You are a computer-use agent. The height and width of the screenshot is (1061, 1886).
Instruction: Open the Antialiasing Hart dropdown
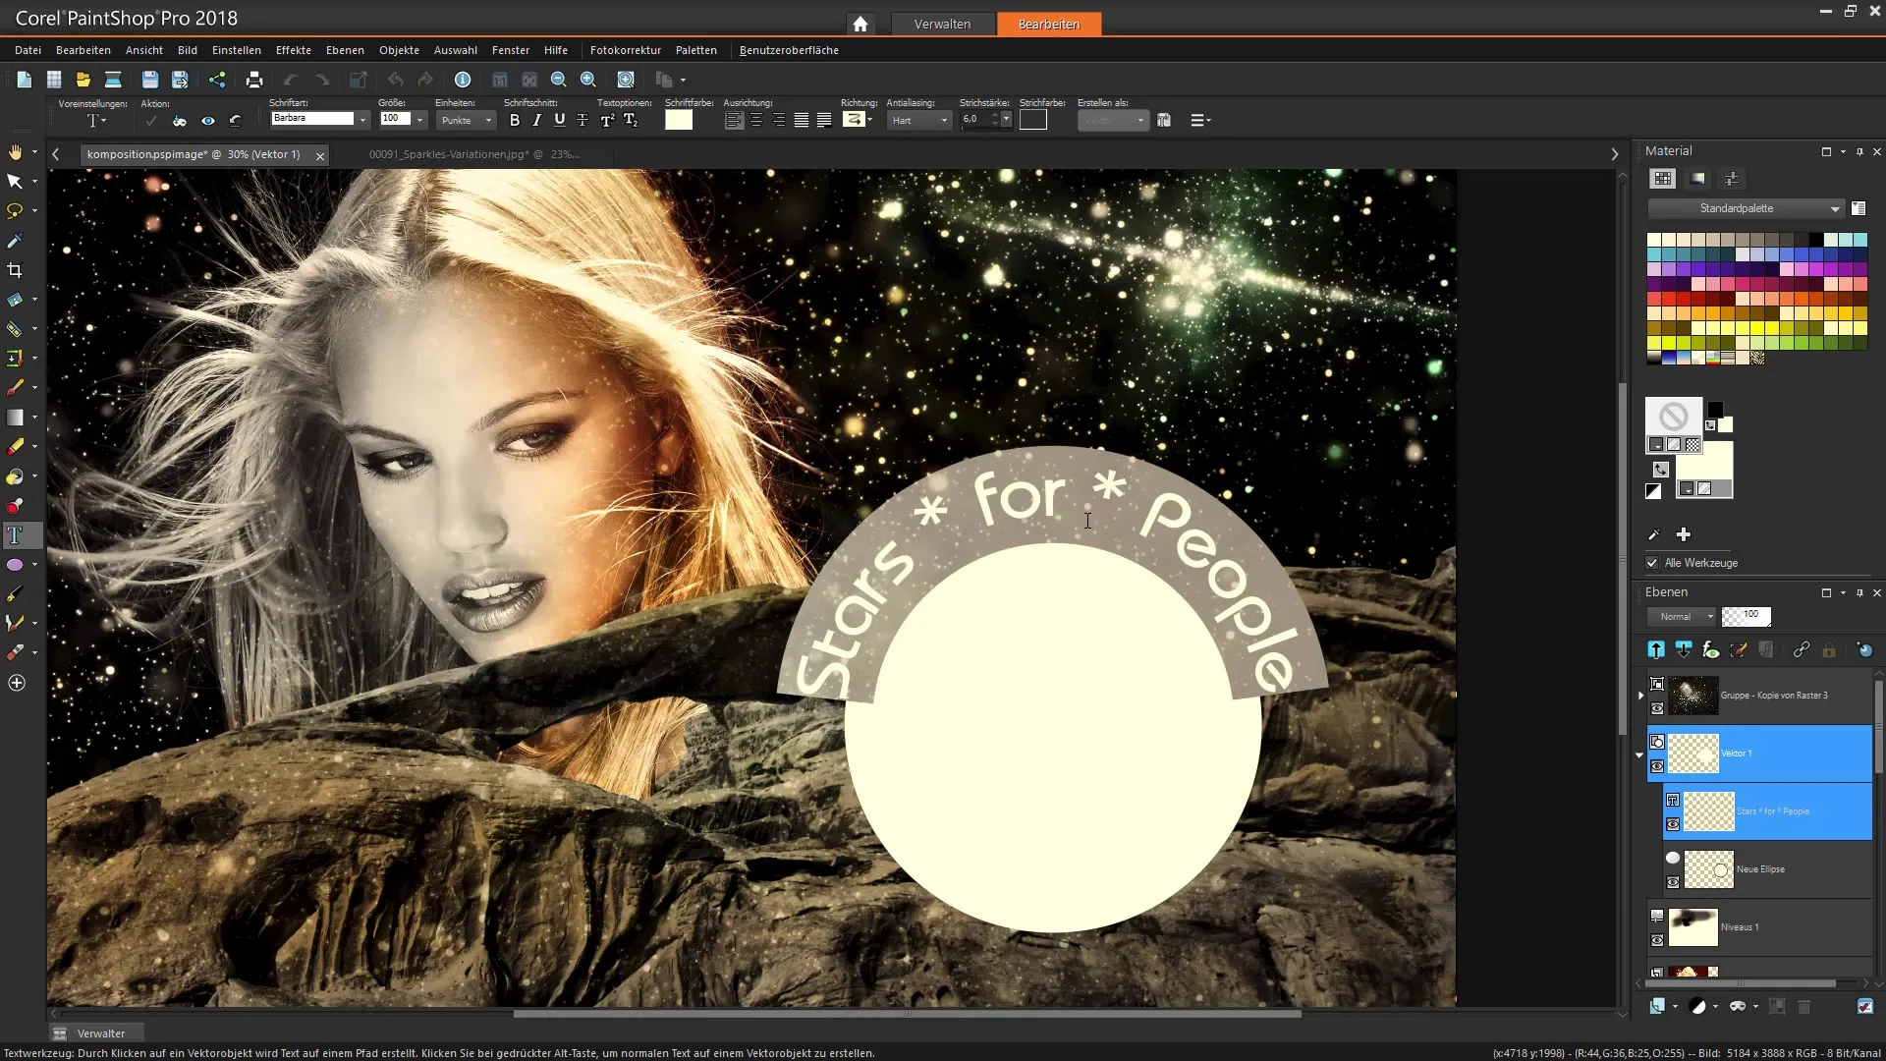click(x=919, y=120)
